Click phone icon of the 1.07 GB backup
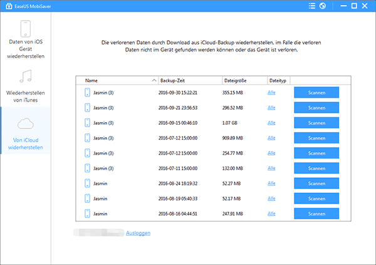The height and width of the screenshot is (265, 376). 87,123
